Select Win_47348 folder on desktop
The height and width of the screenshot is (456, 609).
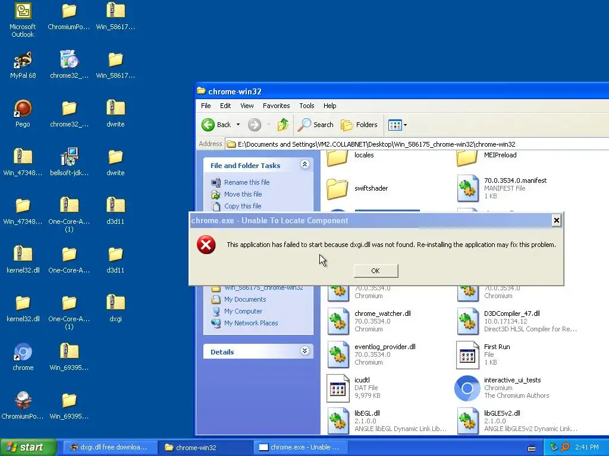coord(23,211)
